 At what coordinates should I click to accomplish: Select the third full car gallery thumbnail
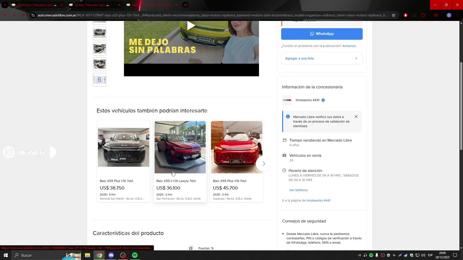point(99,64)
